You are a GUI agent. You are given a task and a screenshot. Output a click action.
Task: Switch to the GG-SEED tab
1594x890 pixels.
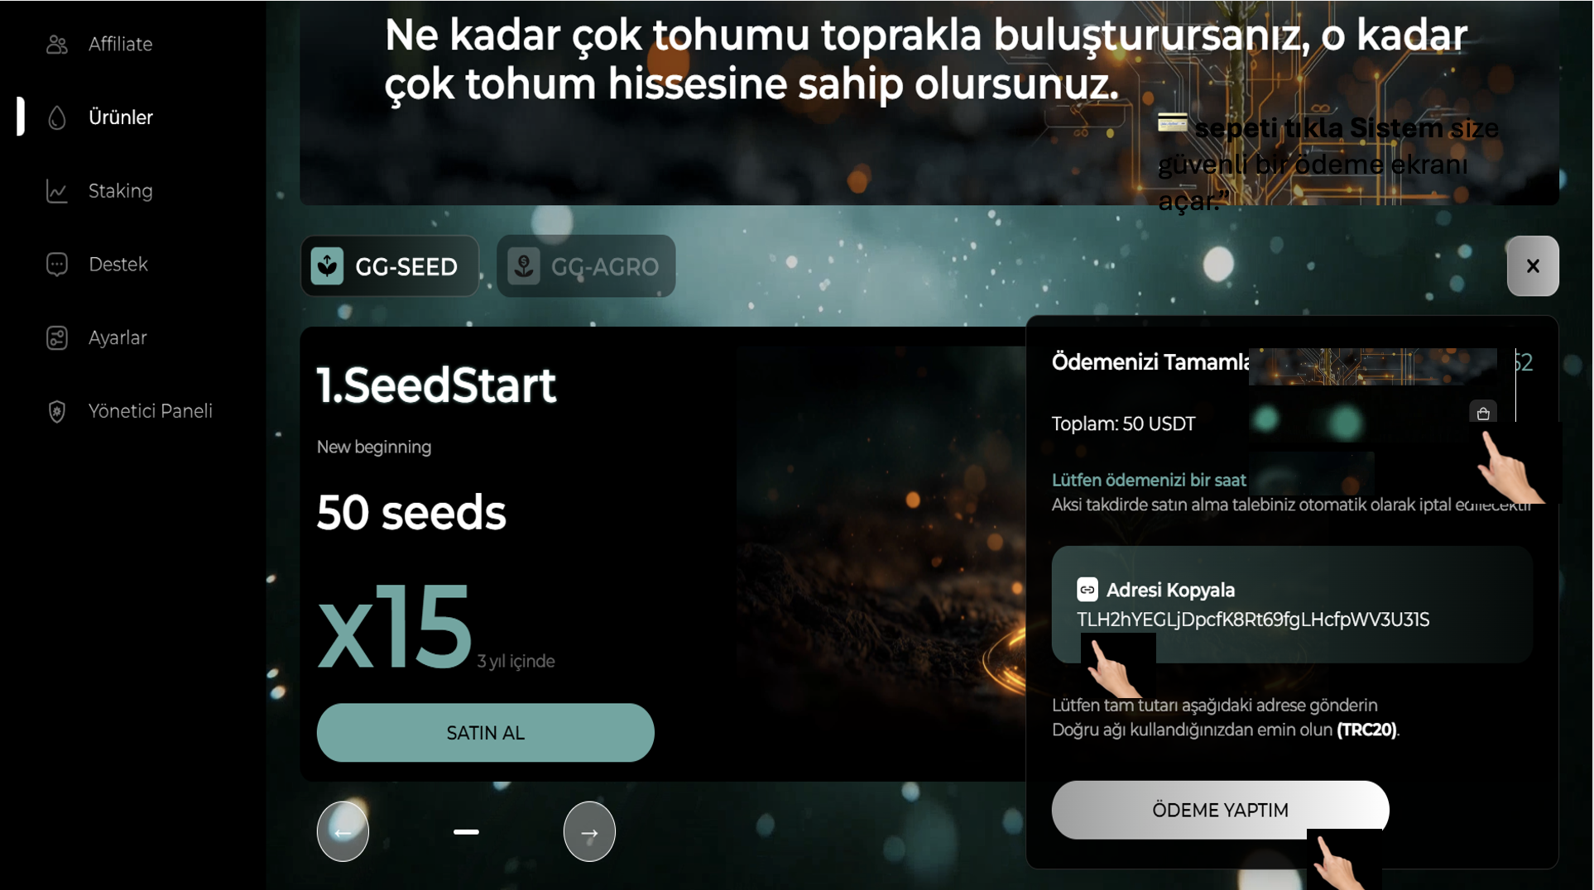click(x=390, y=266)
